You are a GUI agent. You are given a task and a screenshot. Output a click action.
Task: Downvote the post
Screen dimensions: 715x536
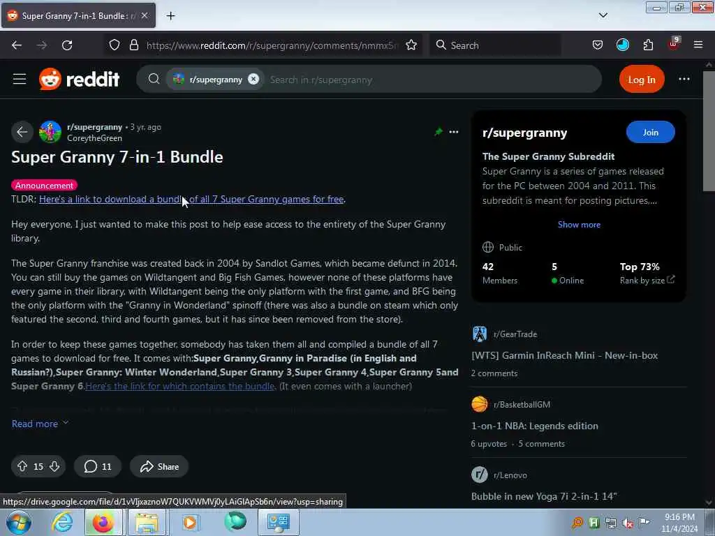[54, 466]
